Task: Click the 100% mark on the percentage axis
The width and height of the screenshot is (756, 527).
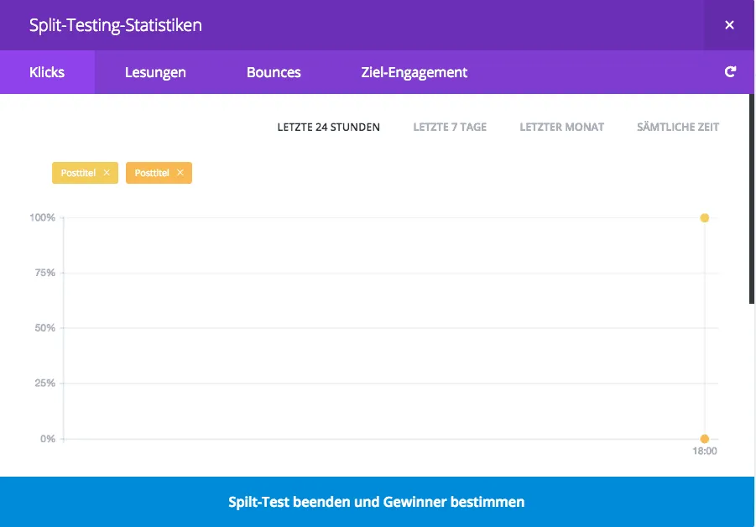Action: pyautogui.click(x=44, y=217)
